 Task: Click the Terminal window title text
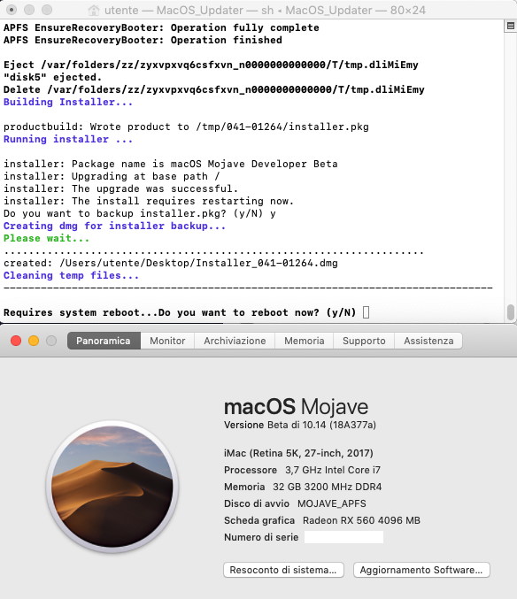click(265, 10)
